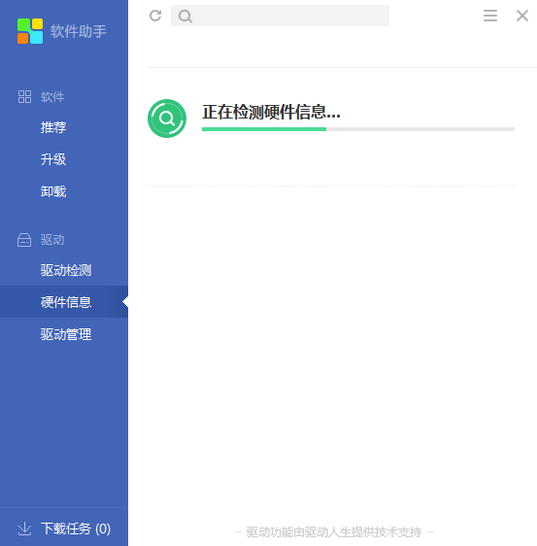Open the 卸载 page

click(53, 191)
